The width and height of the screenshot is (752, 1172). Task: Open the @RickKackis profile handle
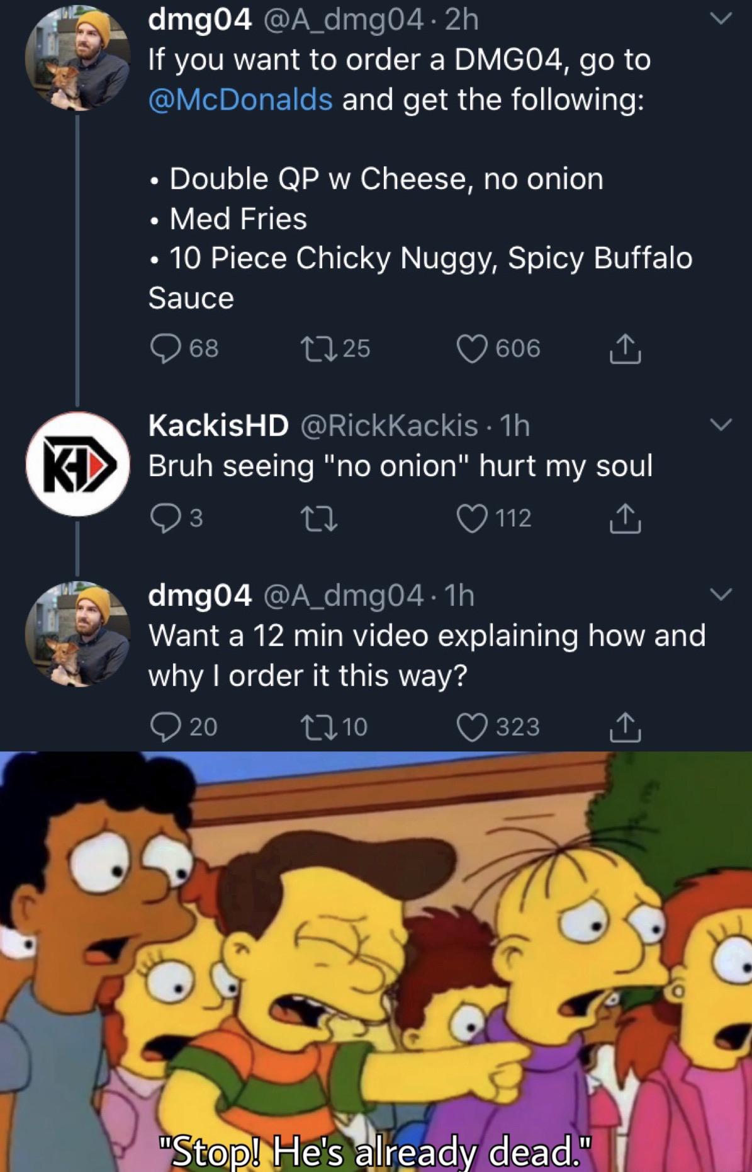pos(390,426)
